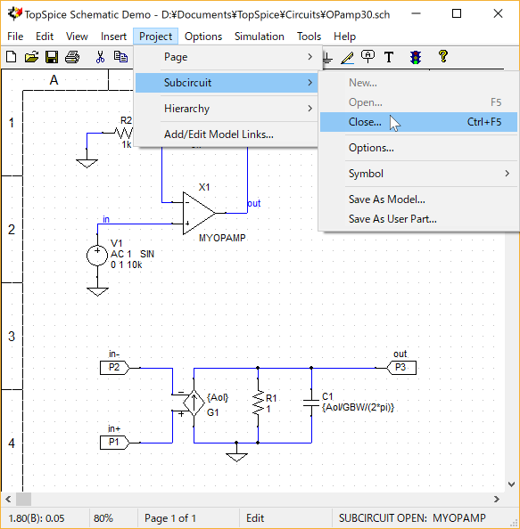Click the Save floppy disk icon
The height and width of the screenshot is (529, 520).
click(52, 57)
